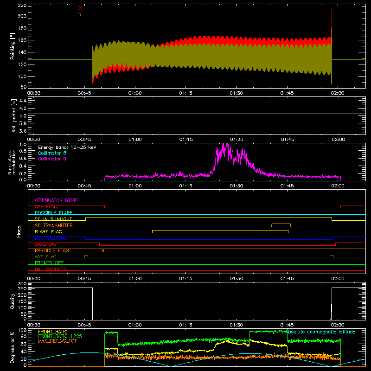Click the olive Y legend line sample
Image resolution: width=371 pixels, height=371 pixels.
[x=55, y=16]
